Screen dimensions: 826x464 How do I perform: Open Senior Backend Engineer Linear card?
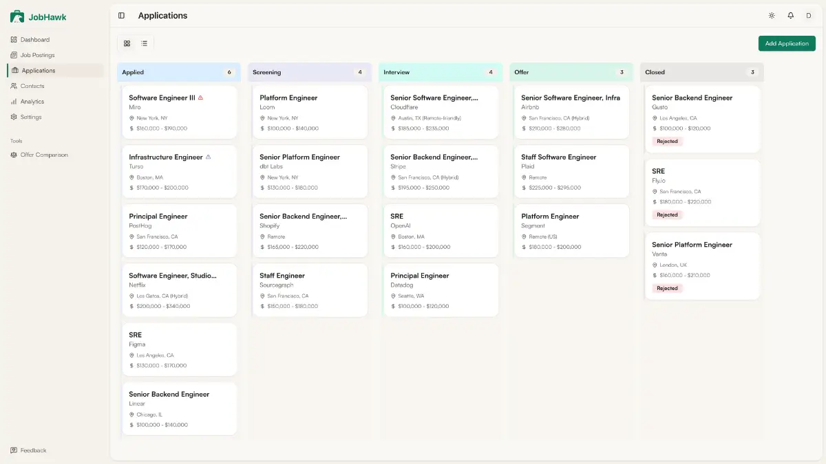[x=179, y=408]
